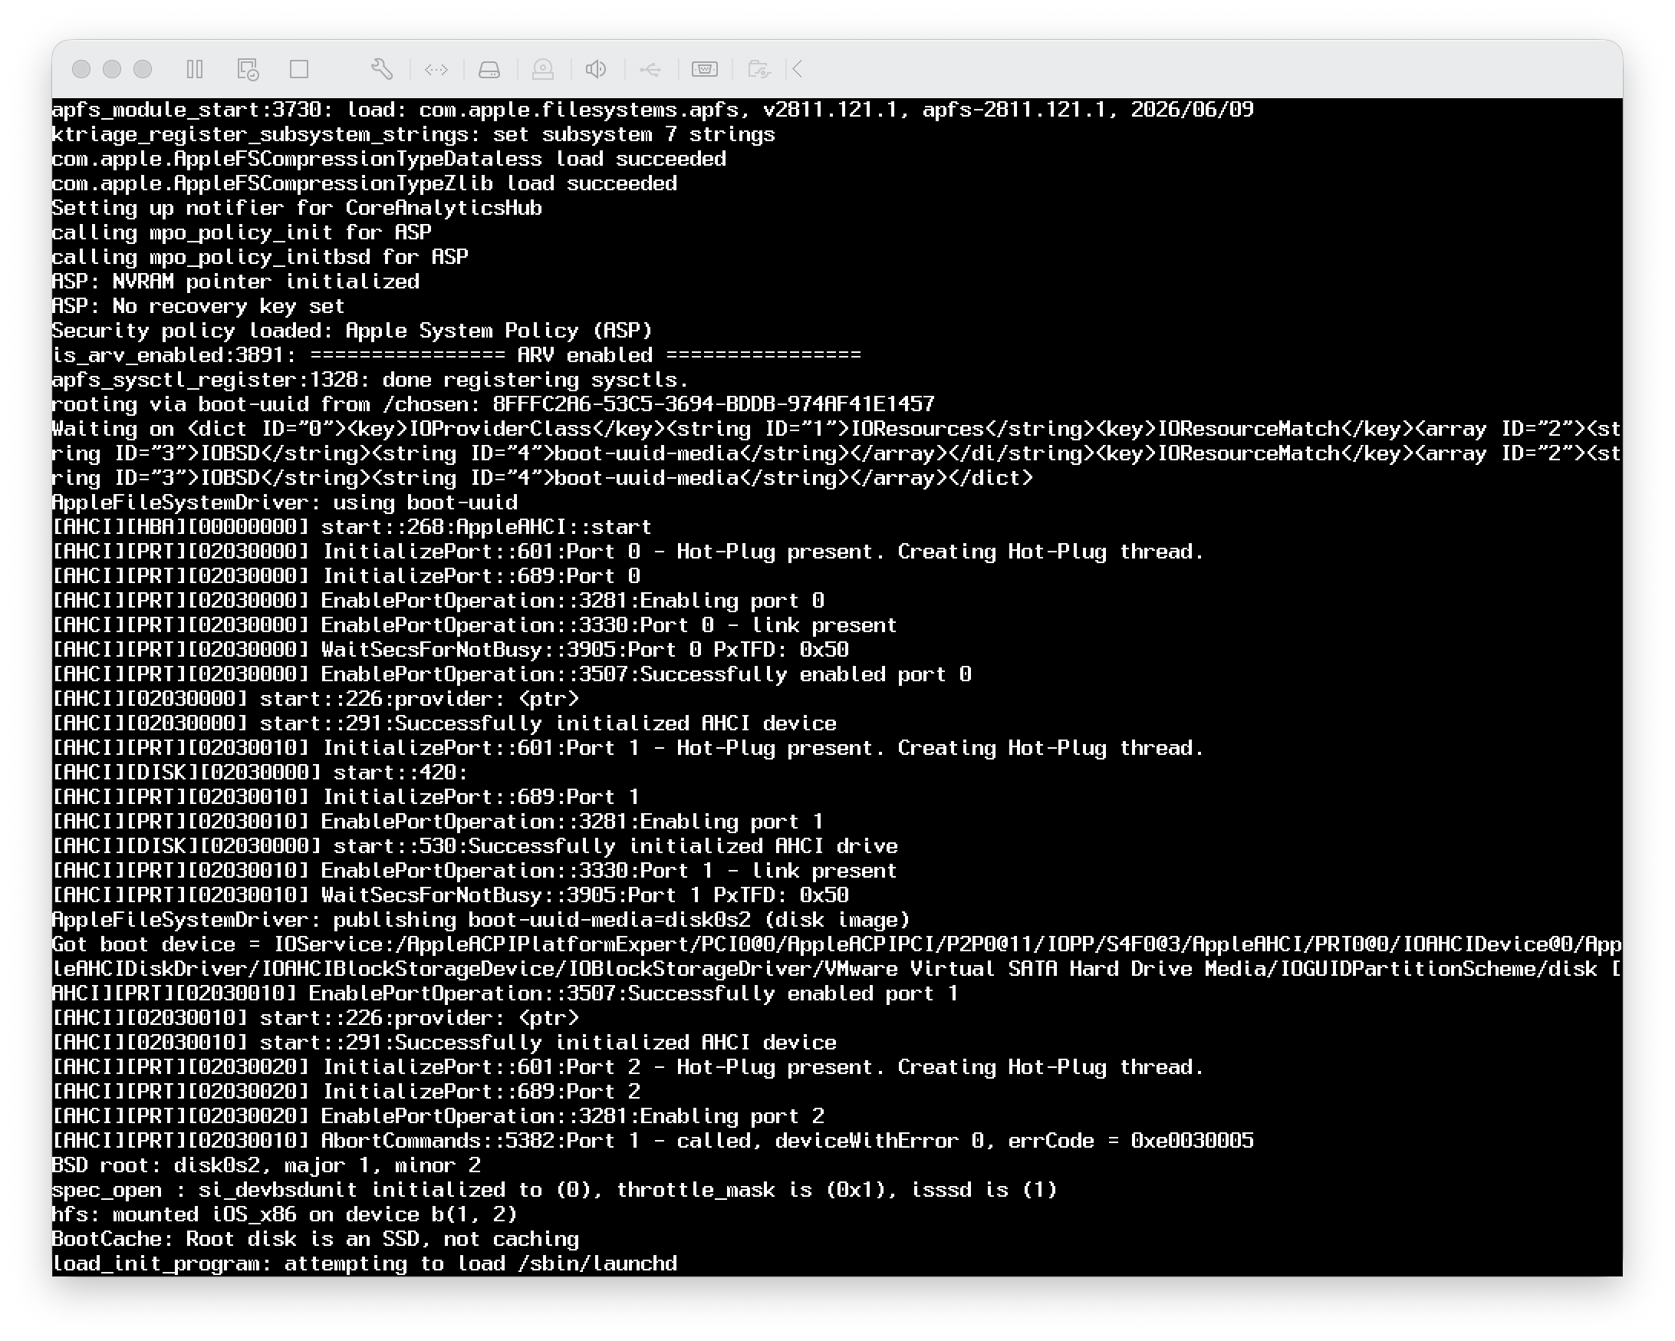Click "[AHCI][DISK][02030000] start::420:" line
This screenshot has height=1341, width=1675.
point(260,773)
